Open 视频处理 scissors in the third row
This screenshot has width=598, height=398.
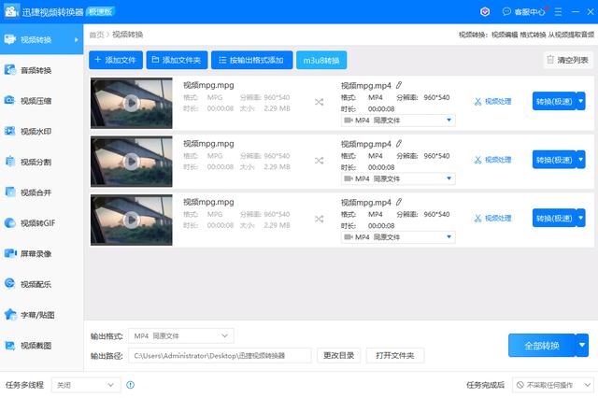492,218
